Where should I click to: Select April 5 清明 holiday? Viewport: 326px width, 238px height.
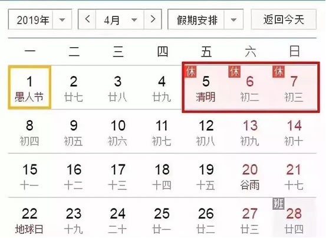coord(206,87)
